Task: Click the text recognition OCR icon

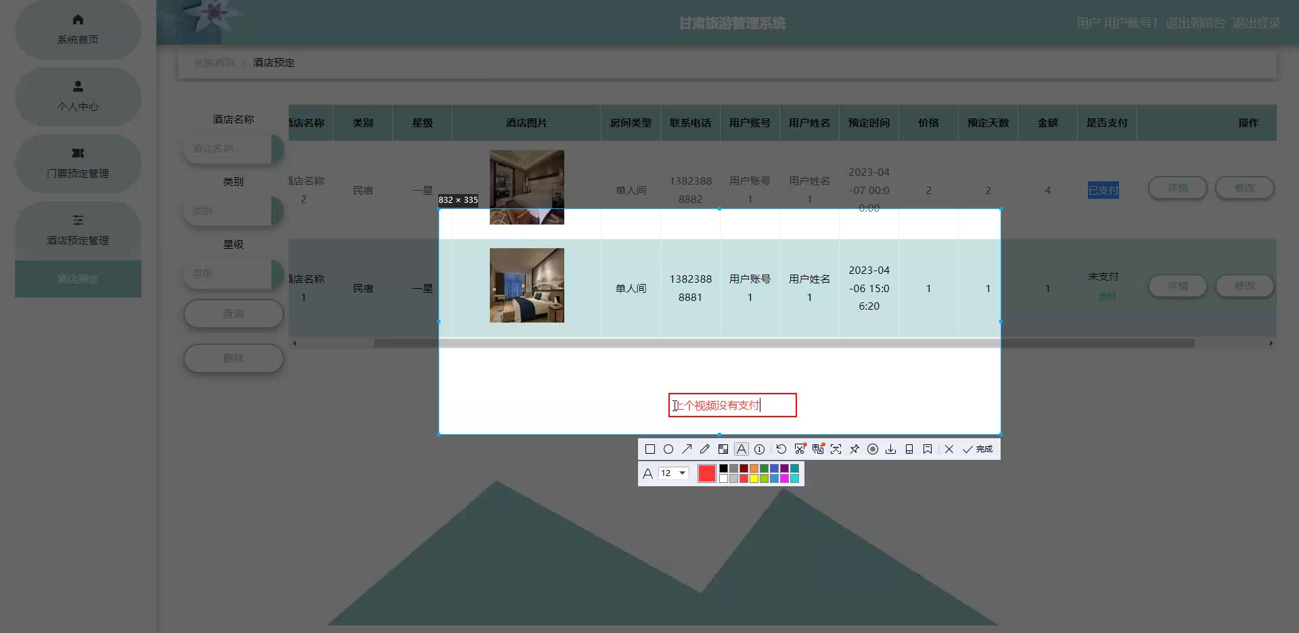Action: tap(836, 449)
